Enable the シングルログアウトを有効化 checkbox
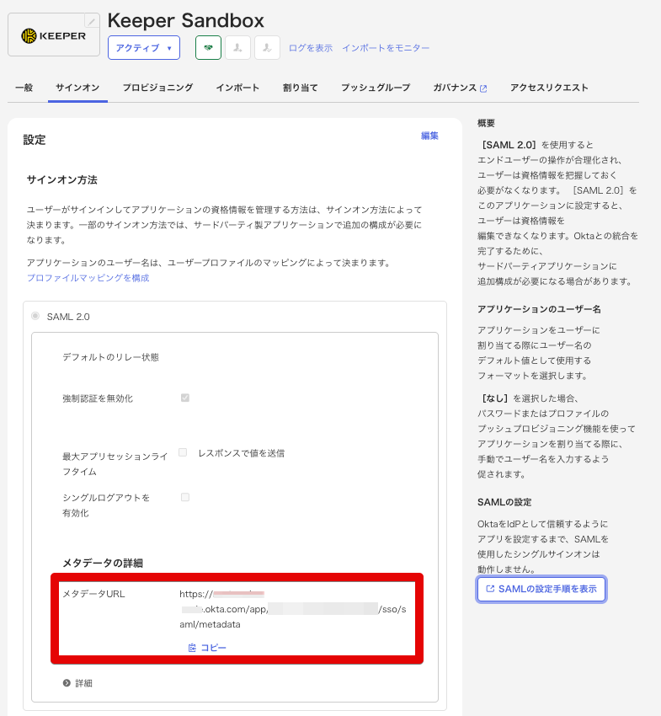 185,497
